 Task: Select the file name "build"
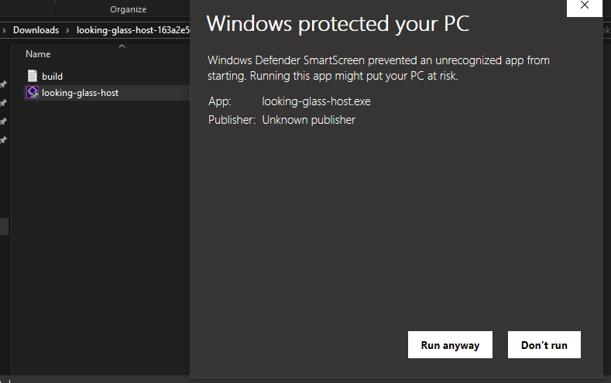coord(52,77)
